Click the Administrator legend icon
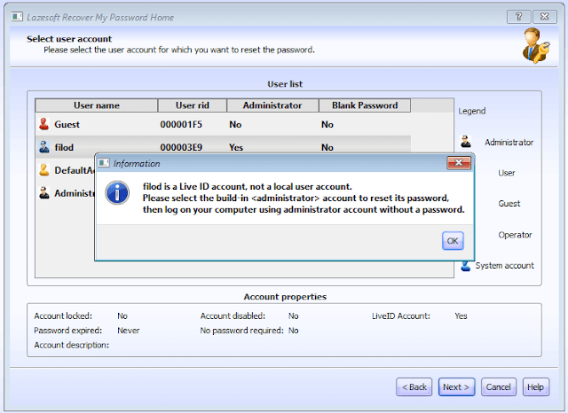The width and height of the screenshot is (568, 413). [466, 142]
